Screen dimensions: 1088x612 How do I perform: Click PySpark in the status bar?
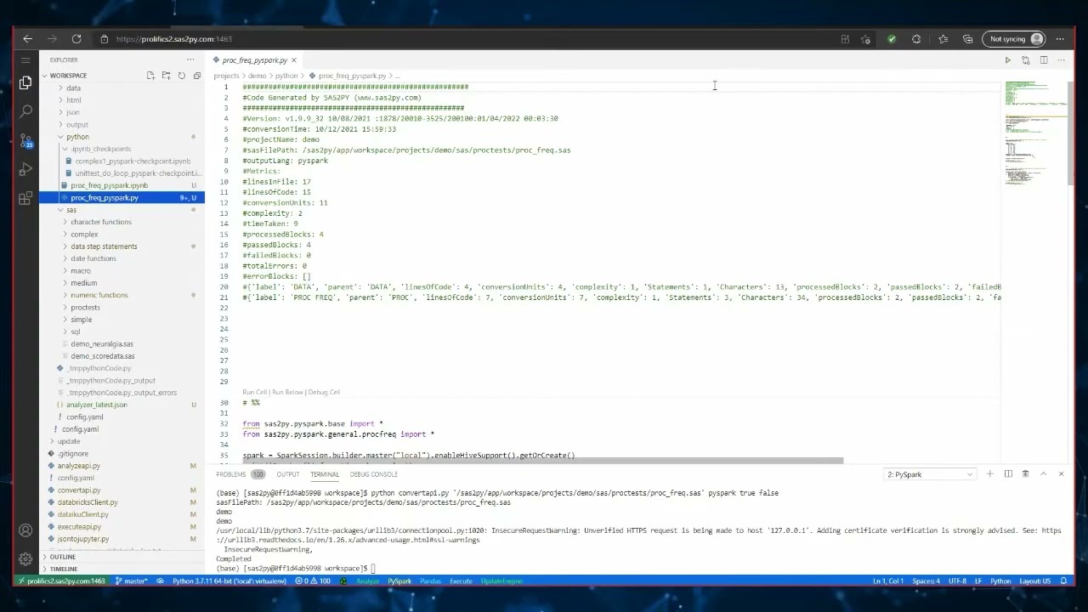[x=399, y=581]
